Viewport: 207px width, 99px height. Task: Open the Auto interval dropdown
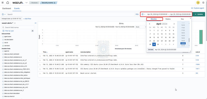tap(141, 27)
